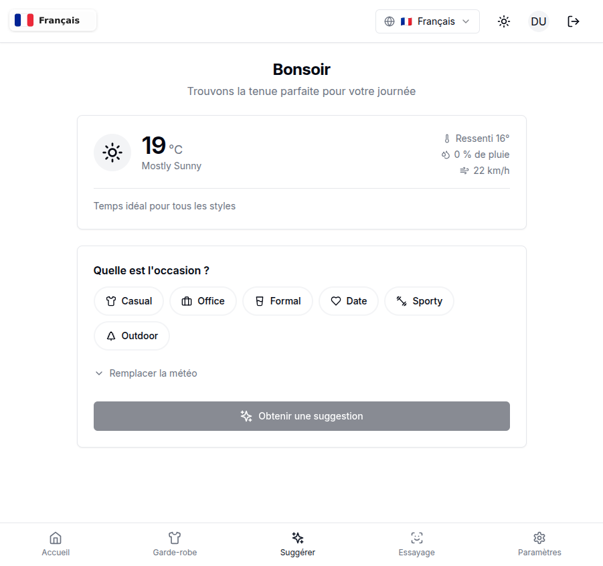Click the Suggérer sparkle icon

[298, 538]
